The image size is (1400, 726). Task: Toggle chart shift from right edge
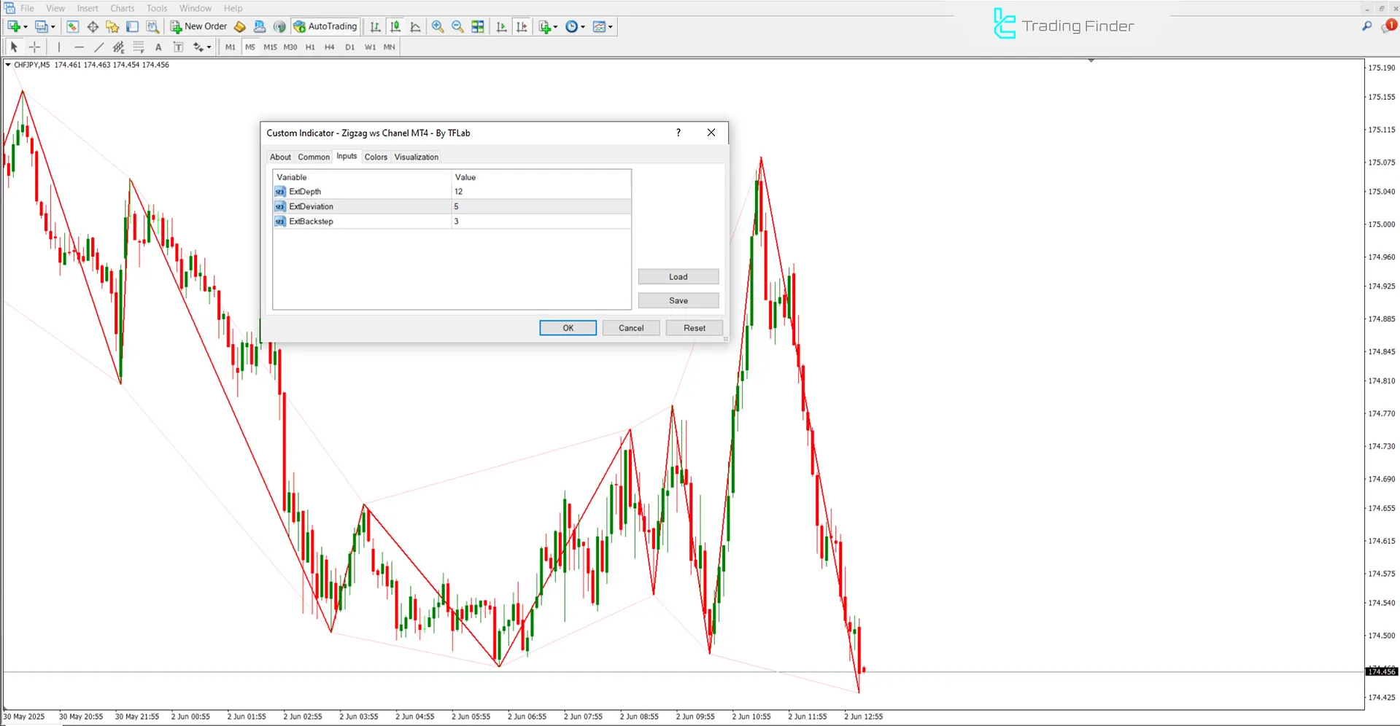point(522,26)
